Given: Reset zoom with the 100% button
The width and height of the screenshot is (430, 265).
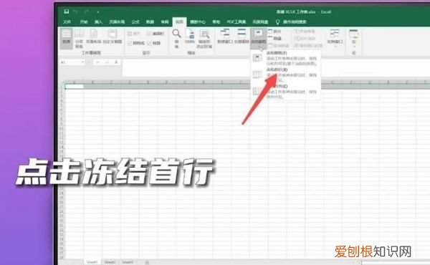Looking at the screenshot, I should click(x=189, y=37).
